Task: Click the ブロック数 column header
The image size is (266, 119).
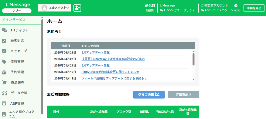Action: click(x=124, y=112)
